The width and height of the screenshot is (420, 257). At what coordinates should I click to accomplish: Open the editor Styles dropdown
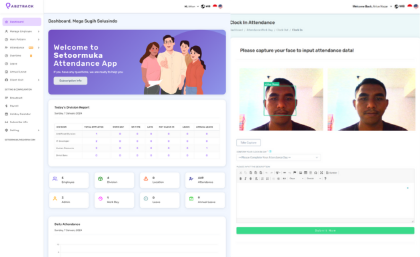(x=297, y=178)
